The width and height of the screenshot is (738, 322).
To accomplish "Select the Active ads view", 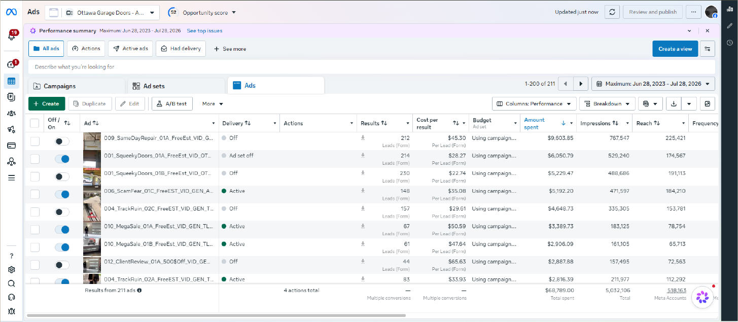I will coord(131,49).
